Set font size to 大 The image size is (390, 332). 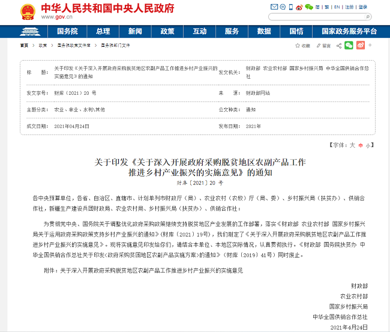[353, 145]
